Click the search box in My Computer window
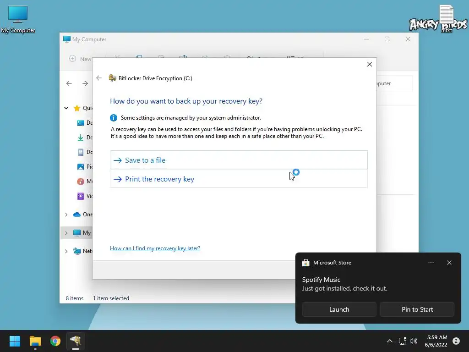This screenshot has height=352, width=469. tap(394, 83)
